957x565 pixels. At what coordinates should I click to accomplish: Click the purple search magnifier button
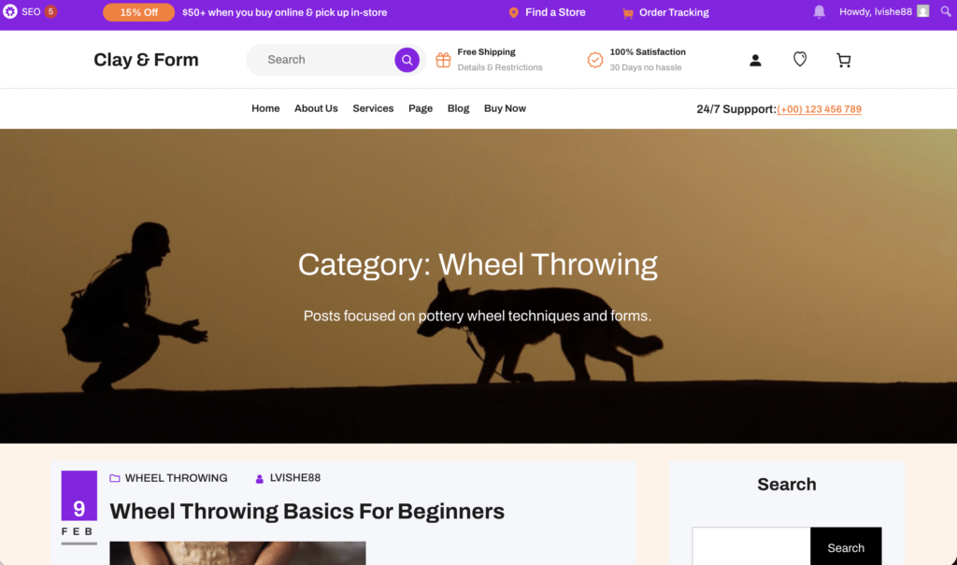tap(407, 60)
